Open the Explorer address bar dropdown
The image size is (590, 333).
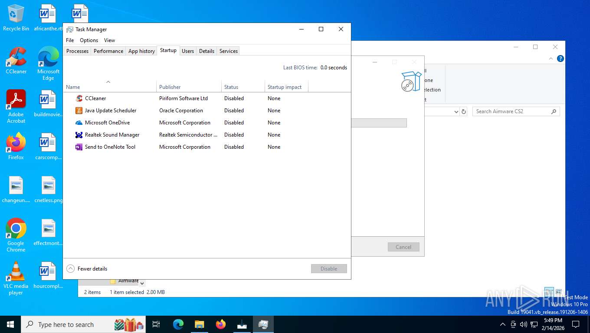pyautogui.click(x=456, y=112)
